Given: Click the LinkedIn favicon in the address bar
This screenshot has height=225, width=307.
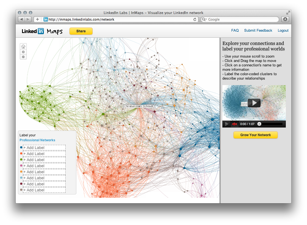Looking at the screenshot, I should coord(45,19).
